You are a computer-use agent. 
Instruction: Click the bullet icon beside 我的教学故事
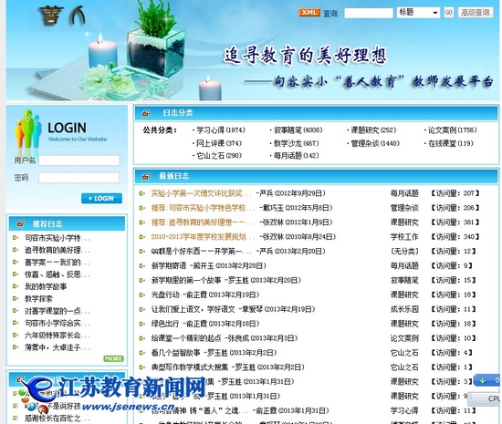click(16, 286)
